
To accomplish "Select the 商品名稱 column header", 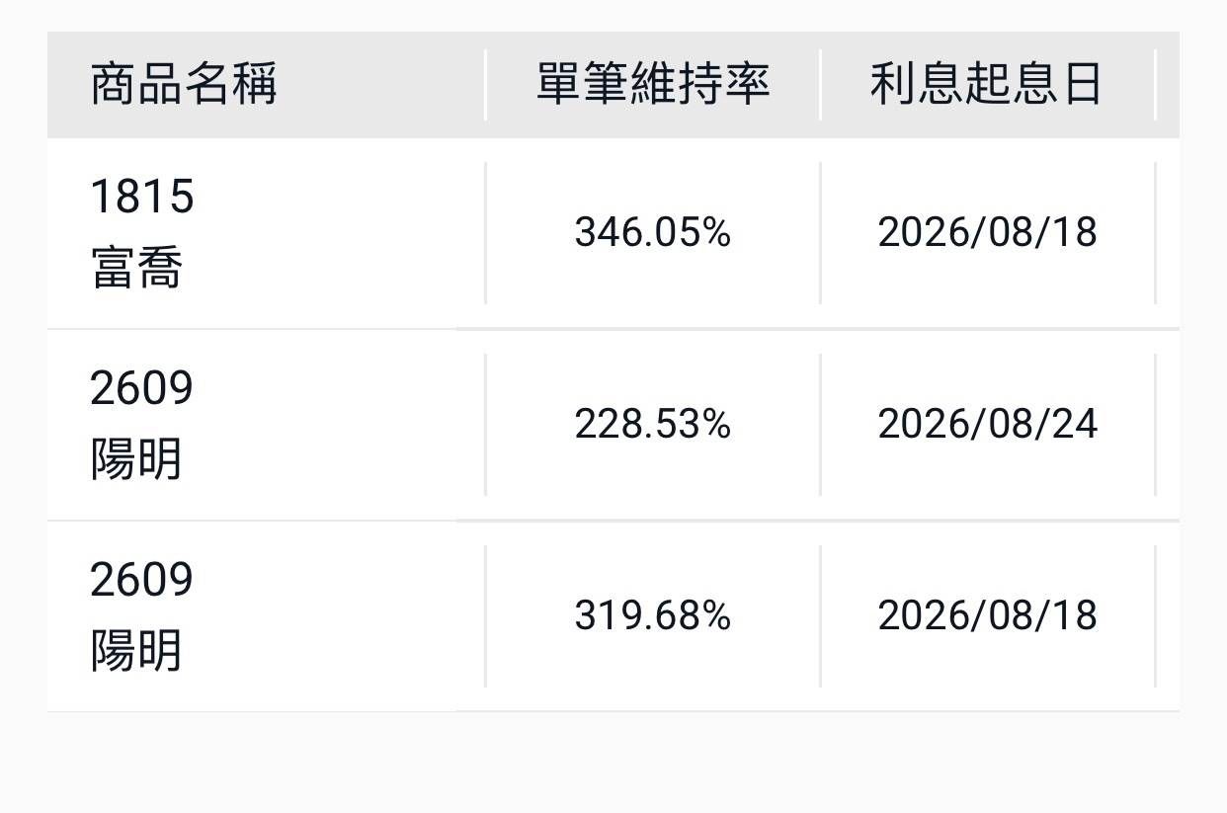I will click(x=184, y=84).
